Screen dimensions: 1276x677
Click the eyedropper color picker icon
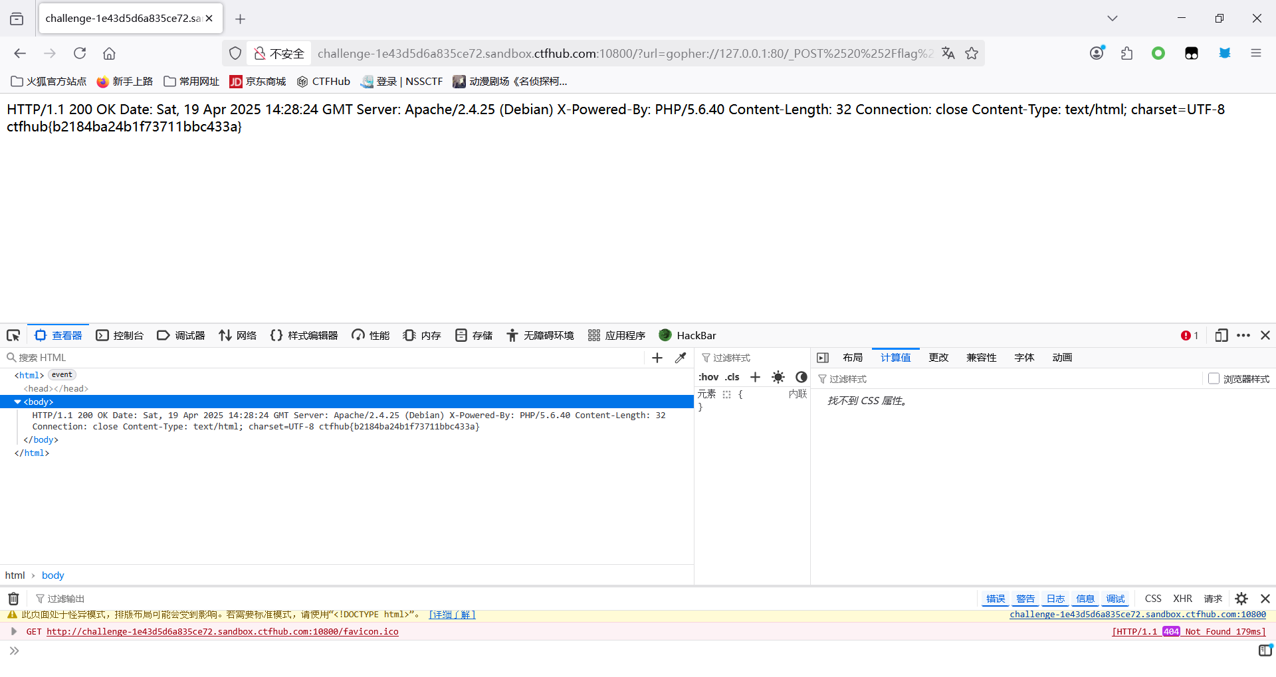pyautogui.click(x=681, y=358)
